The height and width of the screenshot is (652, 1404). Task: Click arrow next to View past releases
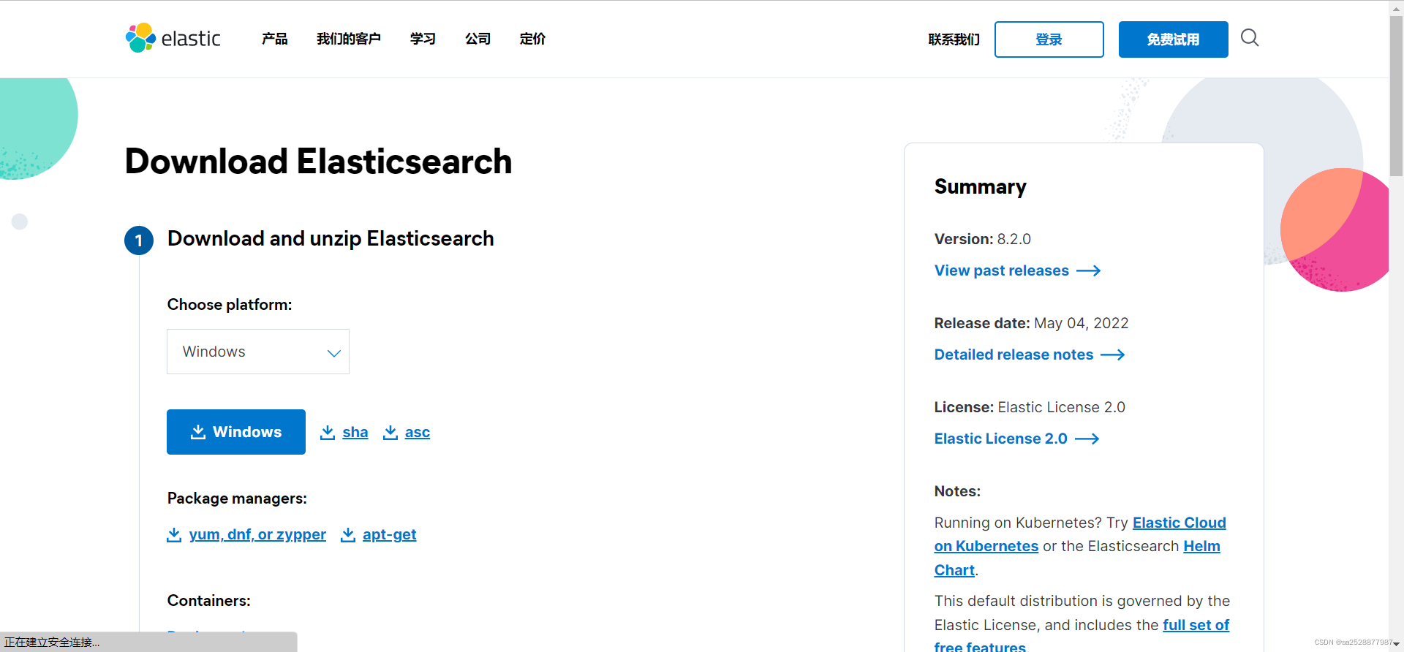(x=1089, y=270)
